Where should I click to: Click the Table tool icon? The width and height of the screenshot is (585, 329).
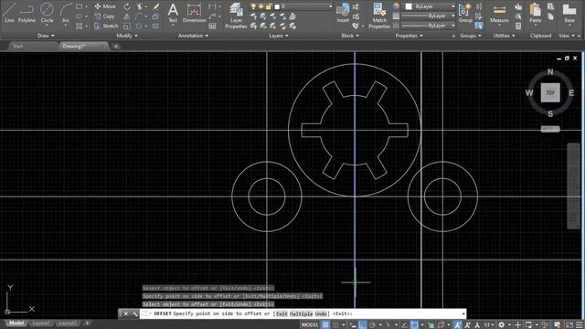click(x=212, y=27)
